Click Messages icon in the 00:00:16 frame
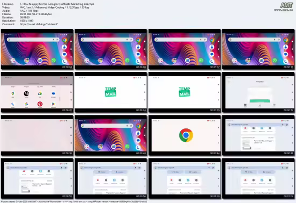This screenshot has height=203, width=296. (x=286, y=54)
